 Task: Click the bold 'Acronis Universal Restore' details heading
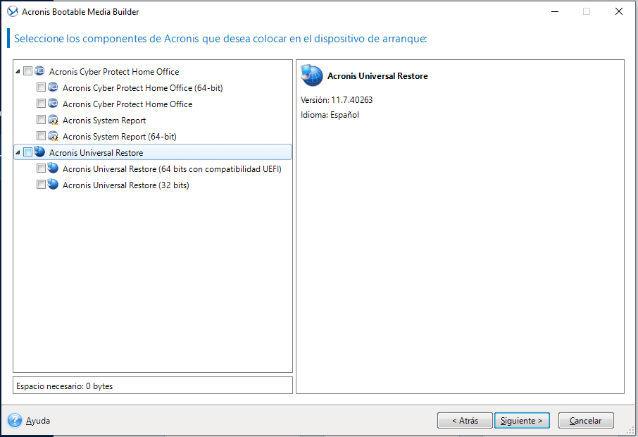[x=377, y=76]
